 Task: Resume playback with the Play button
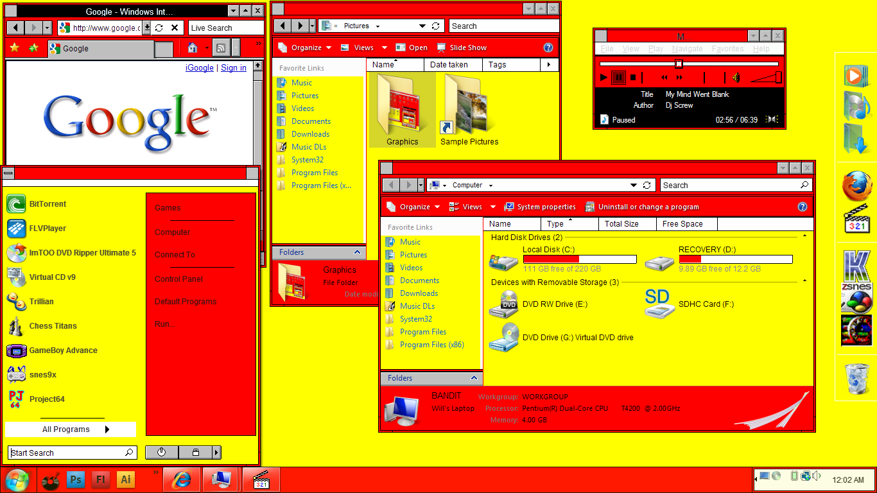point(603,77)
